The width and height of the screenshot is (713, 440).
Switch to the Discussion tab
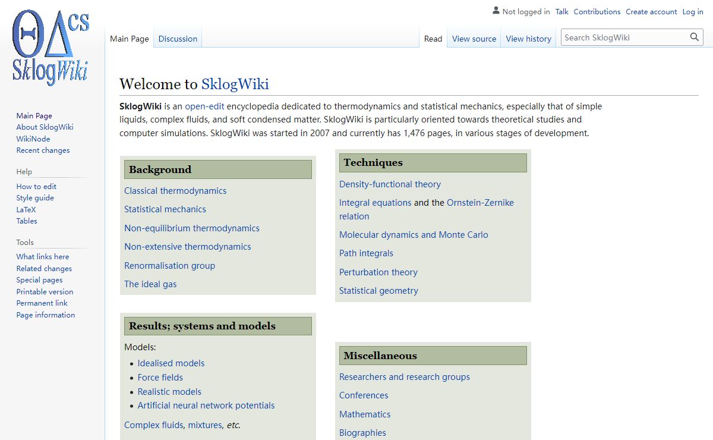tap(178, 39)
